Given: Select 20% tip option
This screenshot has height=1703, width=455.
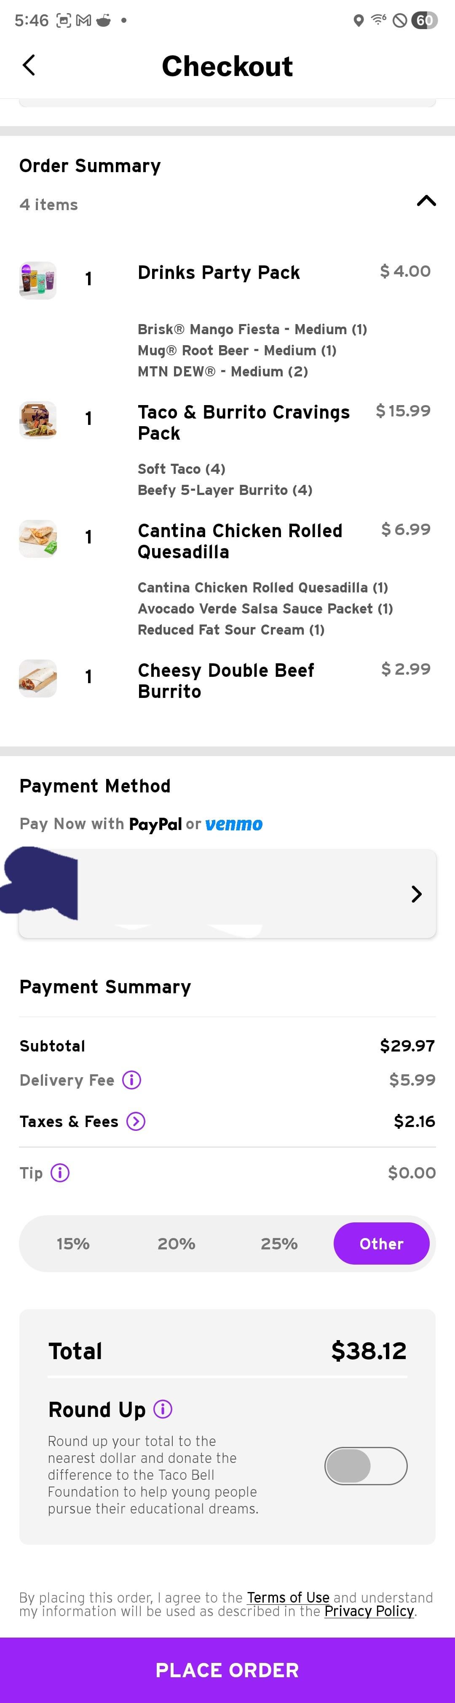Looking at the screenshot, I should 177,1243.
